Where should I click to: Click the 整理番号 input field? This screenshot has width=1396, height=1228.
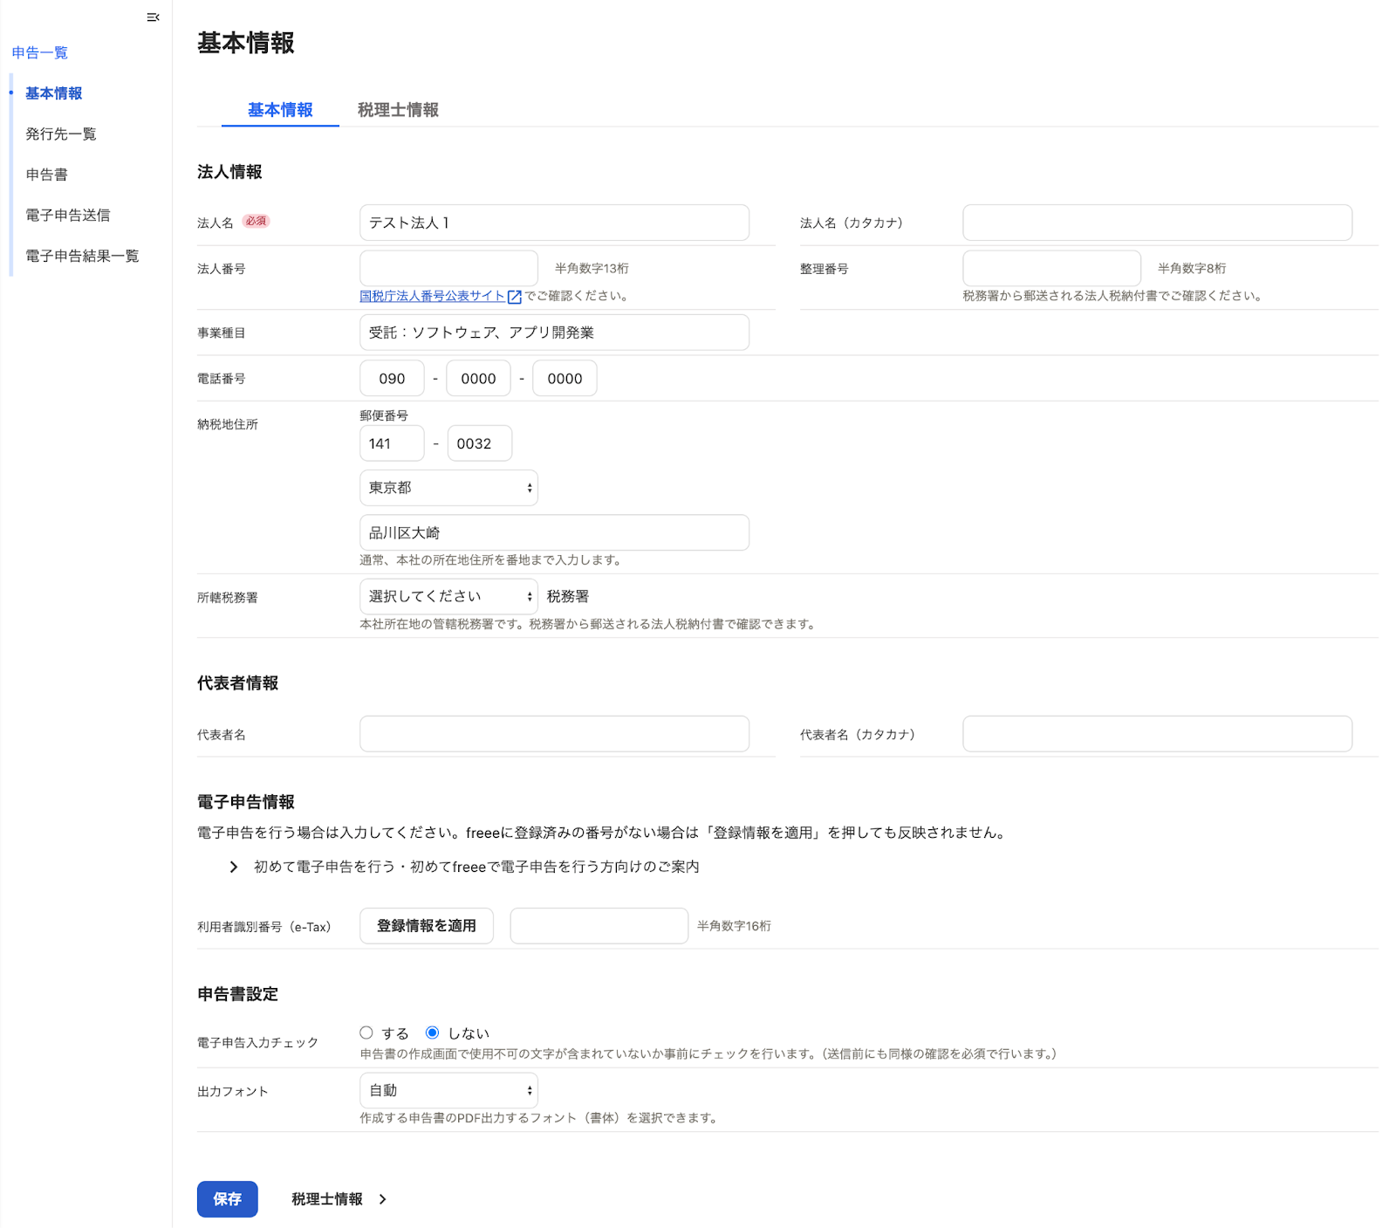1051,268
